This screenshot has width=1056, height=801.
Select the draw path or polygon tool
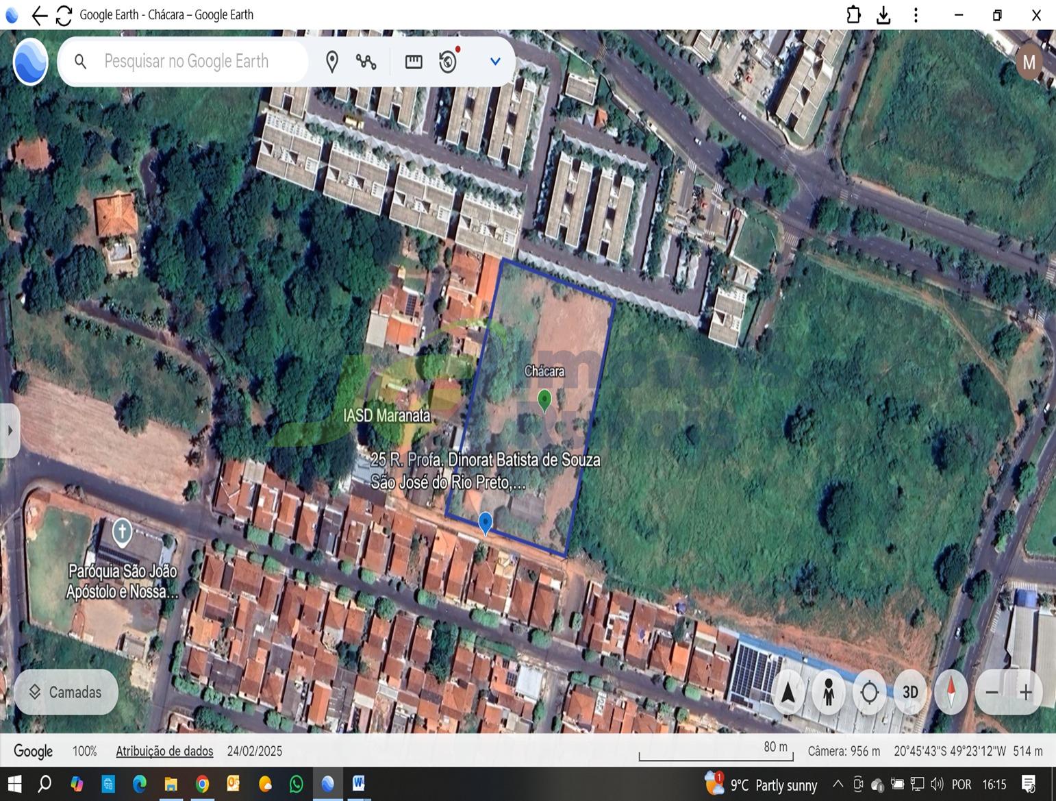366,62
